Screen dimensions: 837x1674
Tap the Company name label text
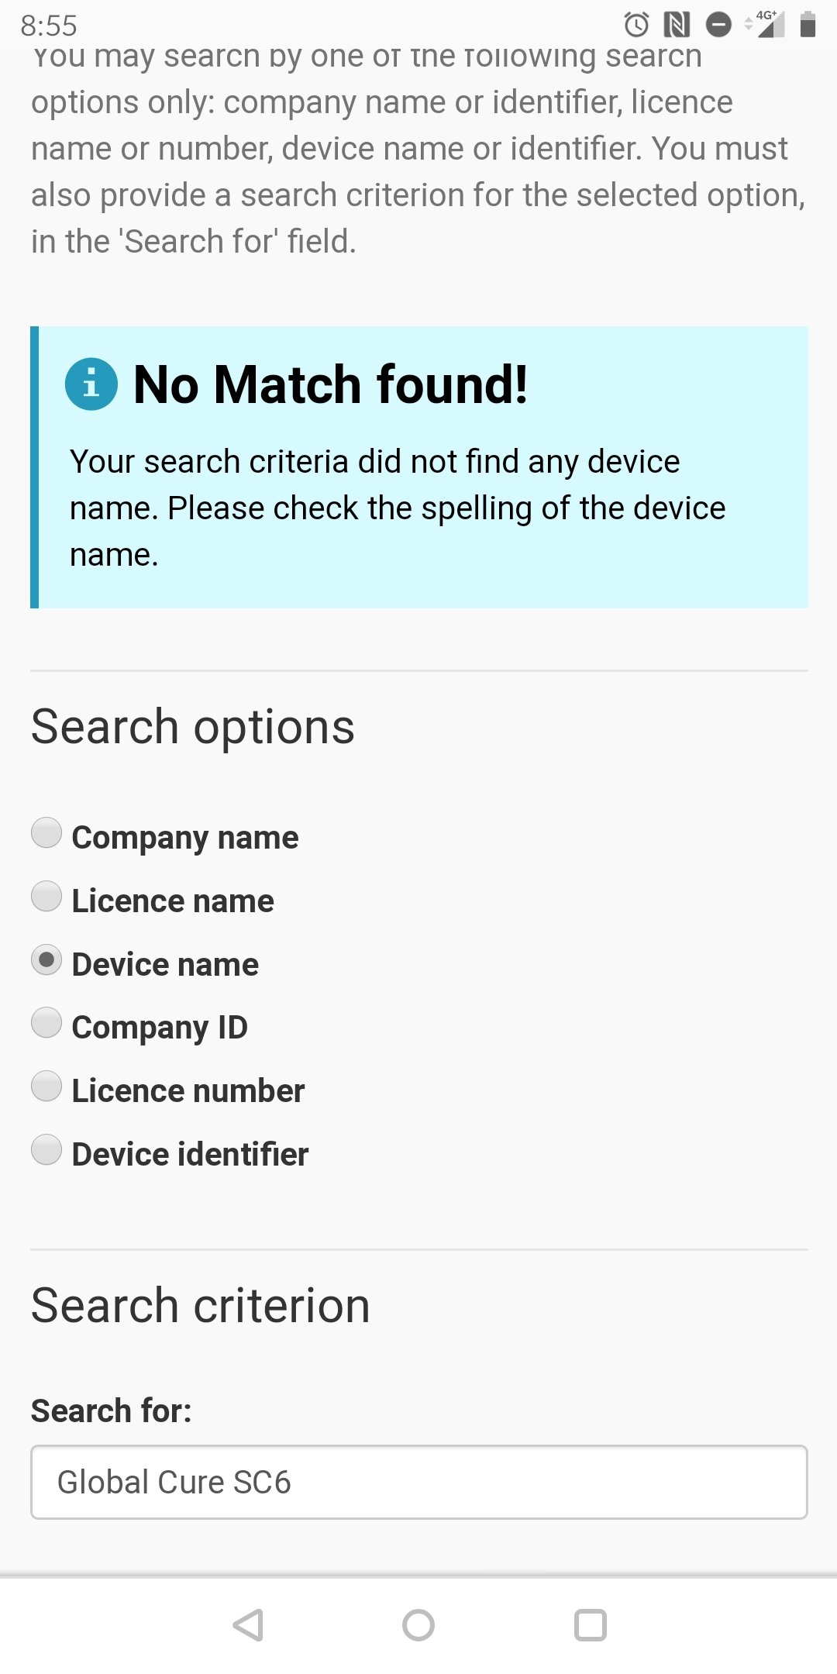point(184,838)
